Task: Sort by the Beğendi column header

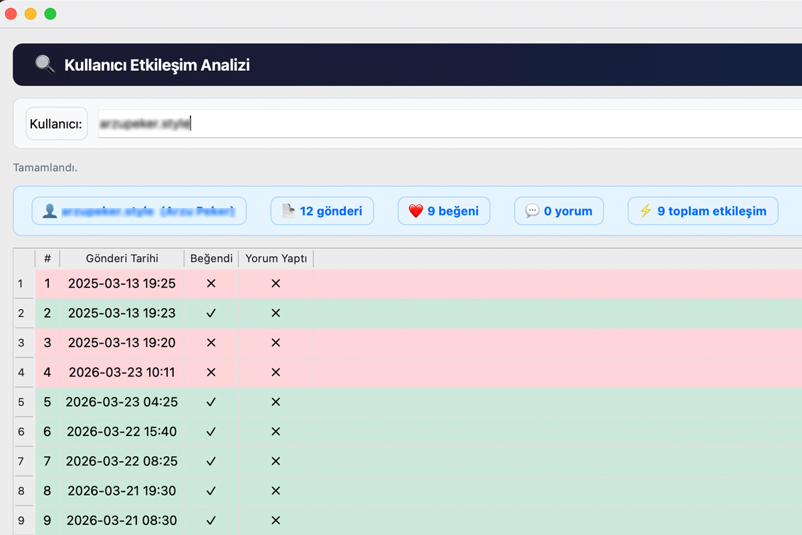Action: [x=211, y=259]
